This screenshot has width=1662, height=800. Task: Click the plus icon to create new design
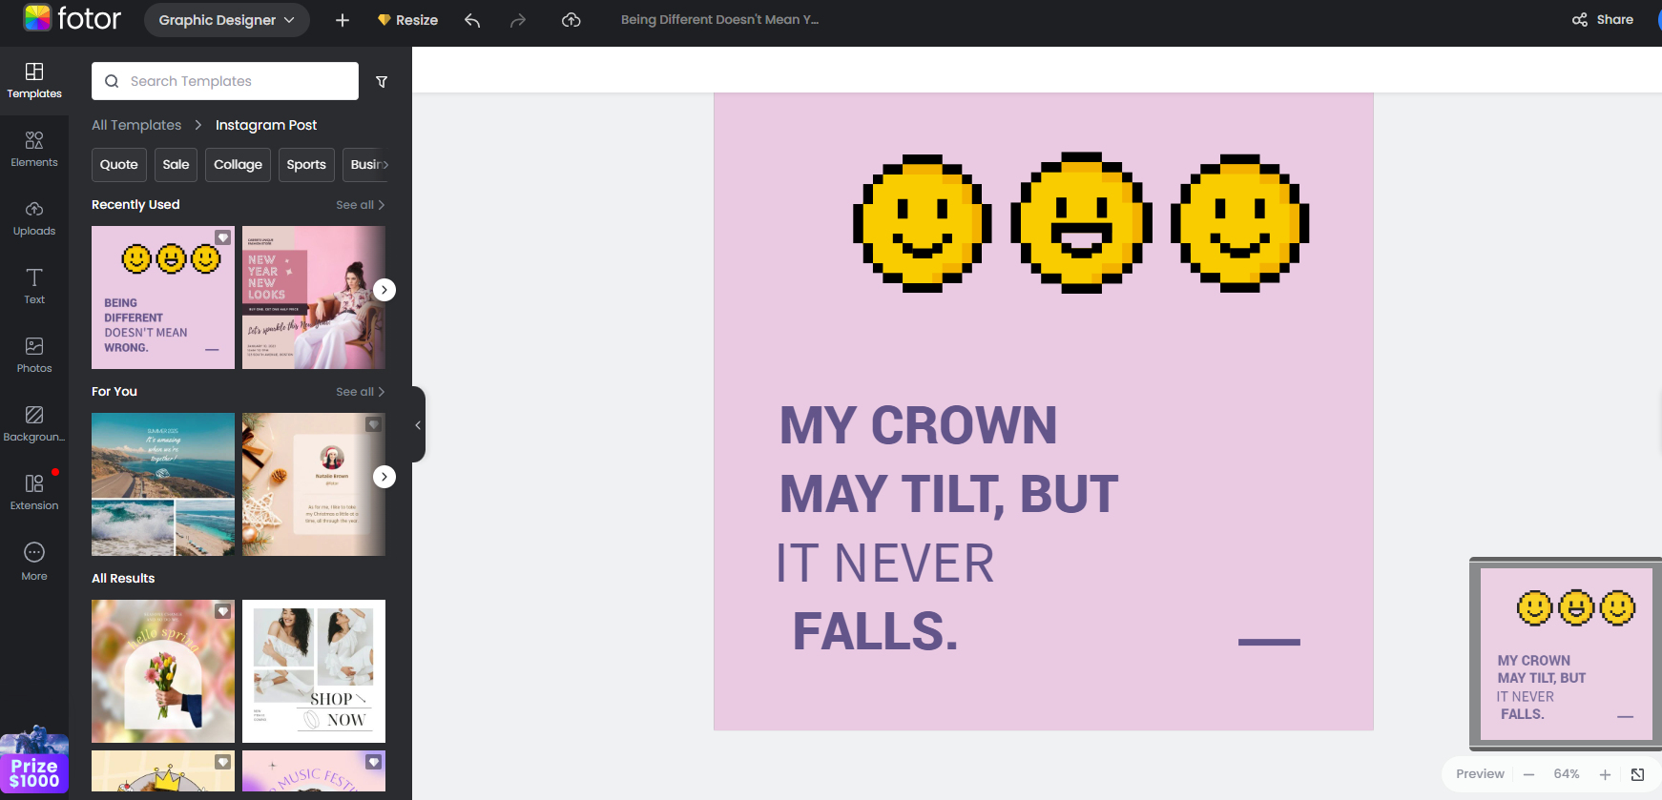tap(343, 20)
